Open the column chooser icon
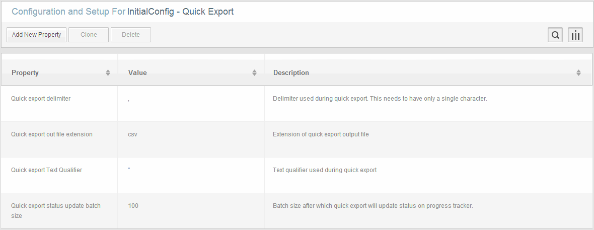Screen dimensions: 594x230 point(575,35)
